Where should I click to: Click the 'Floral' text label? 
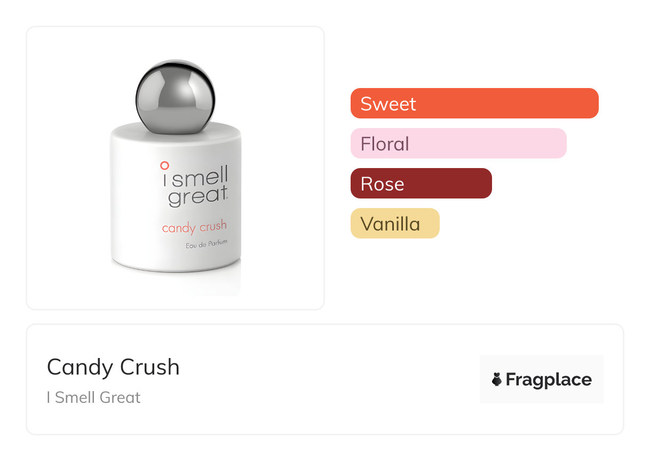[385, 144]
